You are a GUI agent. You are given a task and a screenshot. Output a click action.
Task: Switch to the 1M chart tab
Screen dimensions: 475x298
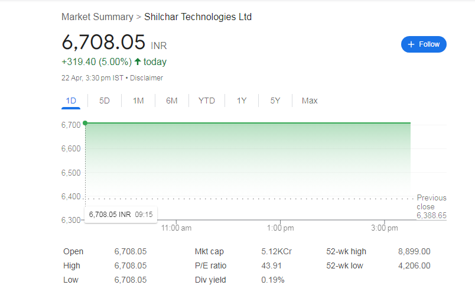(x=138, y=101)
